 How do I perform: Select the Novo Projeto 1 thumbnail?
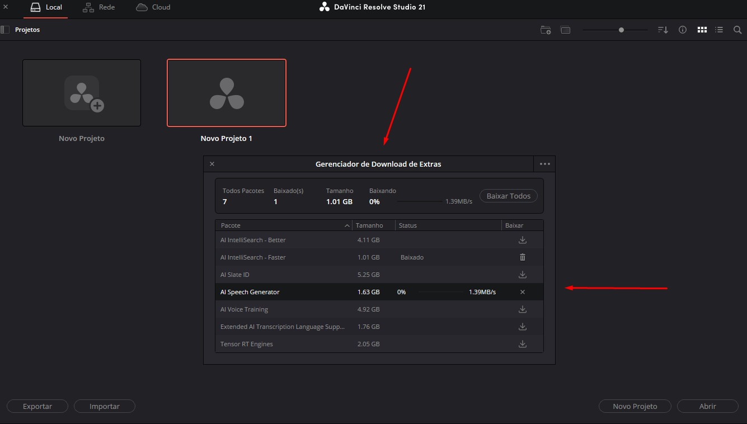(x=227, y=93)
